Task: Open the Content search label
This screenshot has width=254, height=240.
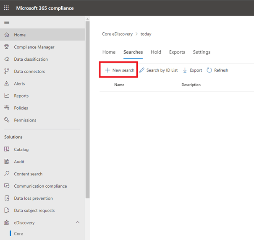Action: click(28, 174)
